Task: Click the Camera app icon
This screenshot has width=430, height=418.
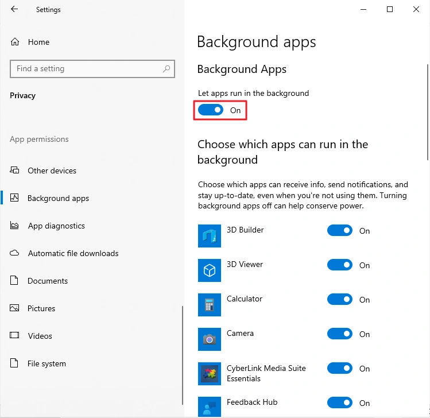Action: 210,339
